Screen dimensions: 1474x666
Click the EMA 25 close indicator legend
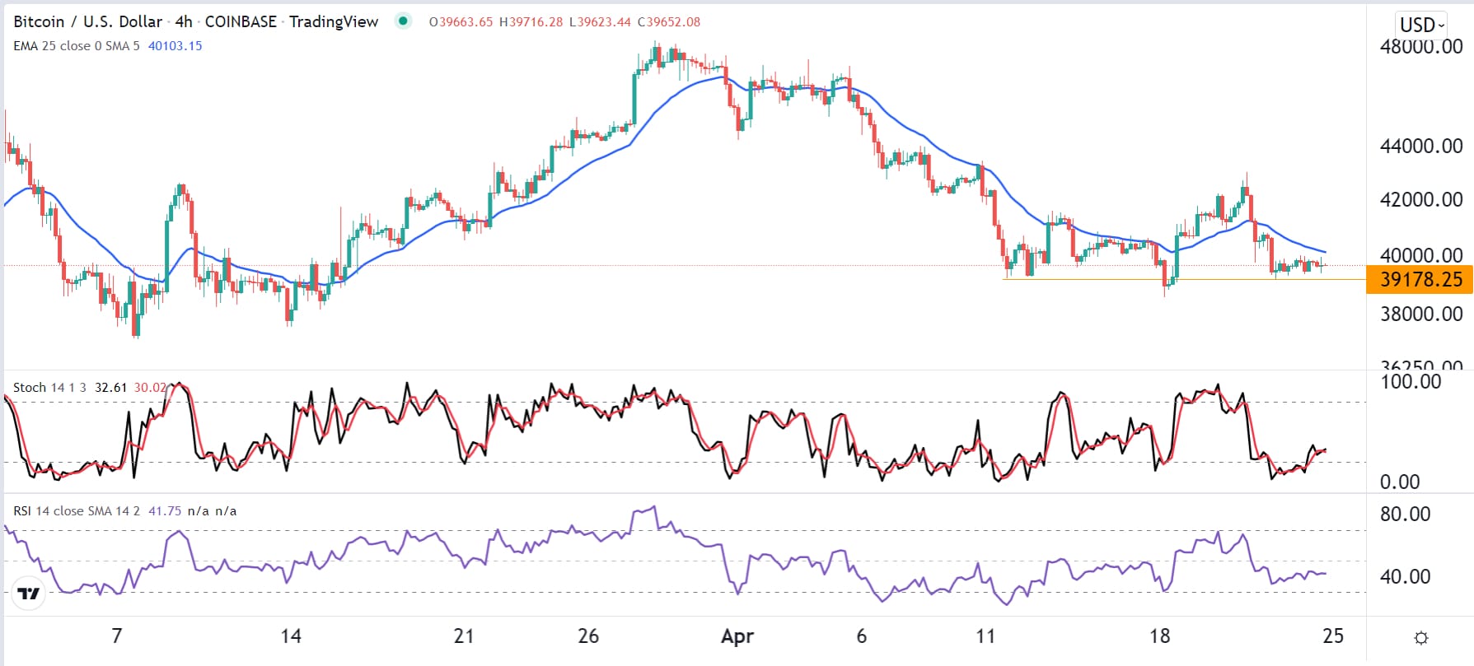(76, 46)
